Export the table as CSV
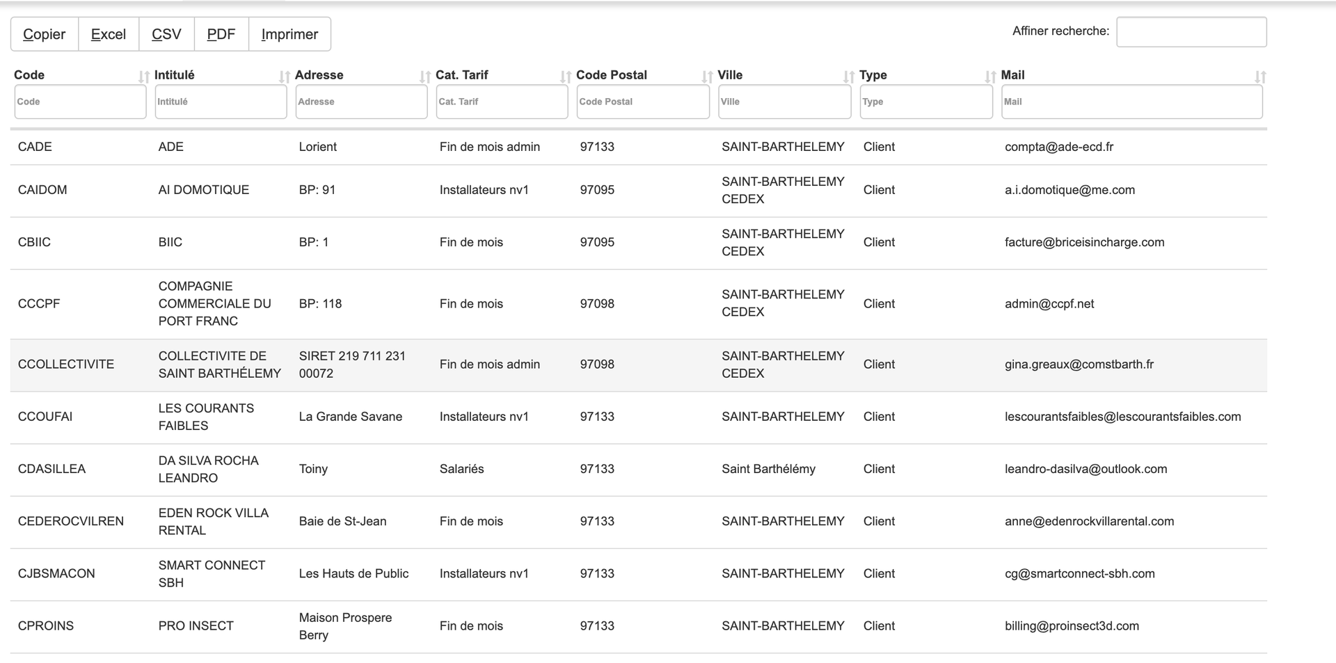1336x663 pixels. coord(166,34)
